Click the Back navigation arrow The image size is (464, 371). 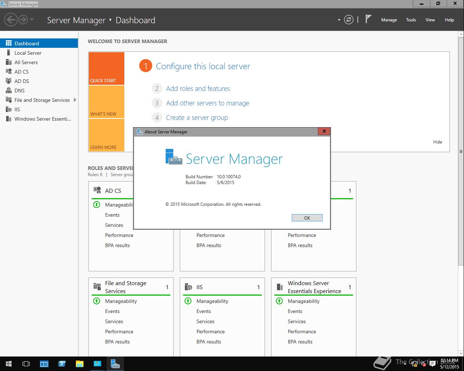click(x=11, y=20)
